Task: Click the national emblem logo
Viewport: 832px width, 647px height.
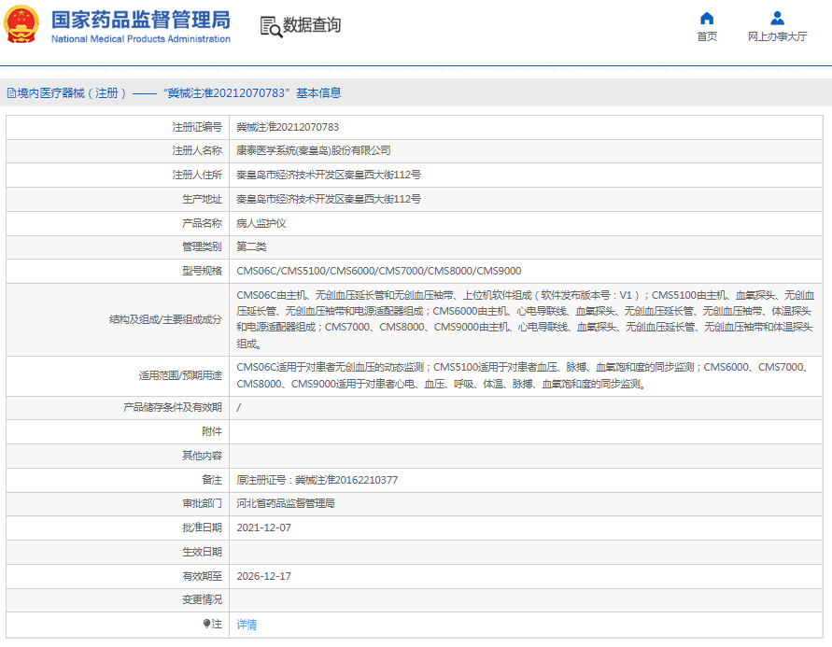Action: tap(21, 24)
